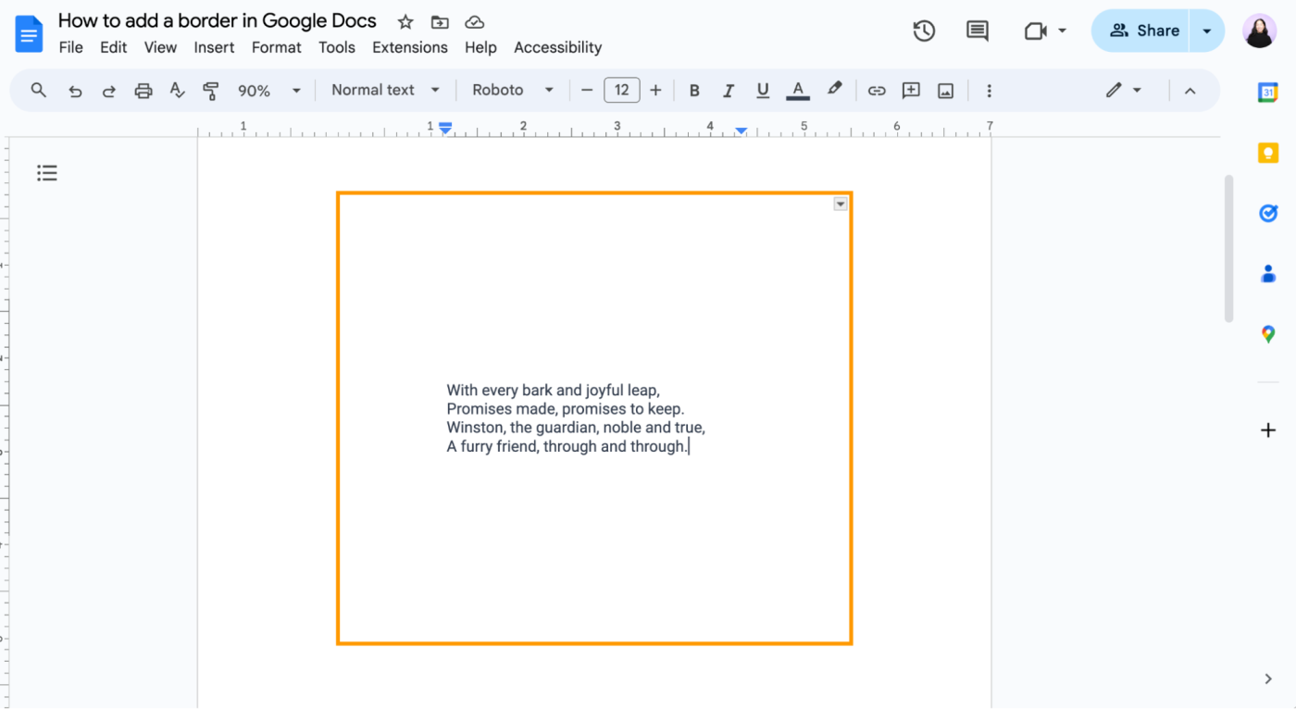
Task: Open meeting options dropdown arrow
Action: pos(1062,31)
